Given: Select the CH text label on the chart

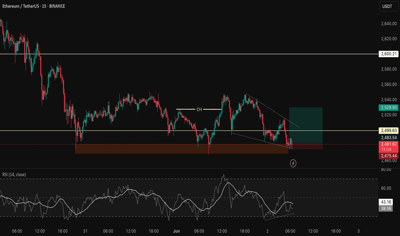Looking at the screenshot, I should (x=199, y=109).
